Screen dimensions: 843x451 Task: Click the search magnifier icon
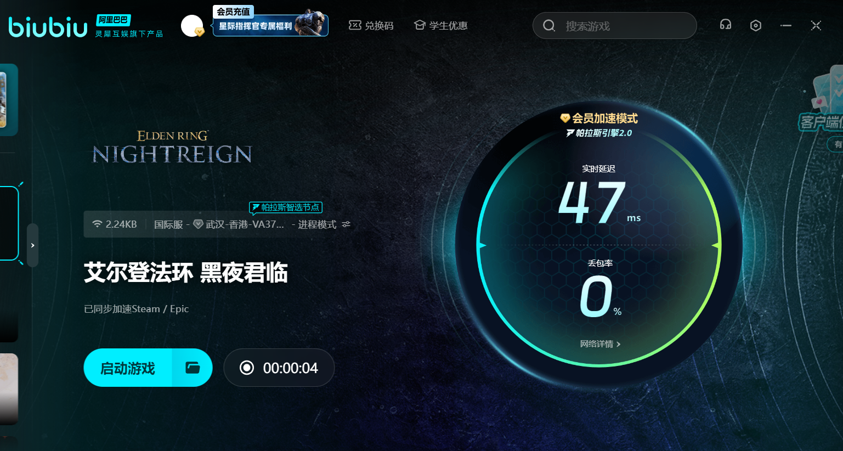[548, 26]
